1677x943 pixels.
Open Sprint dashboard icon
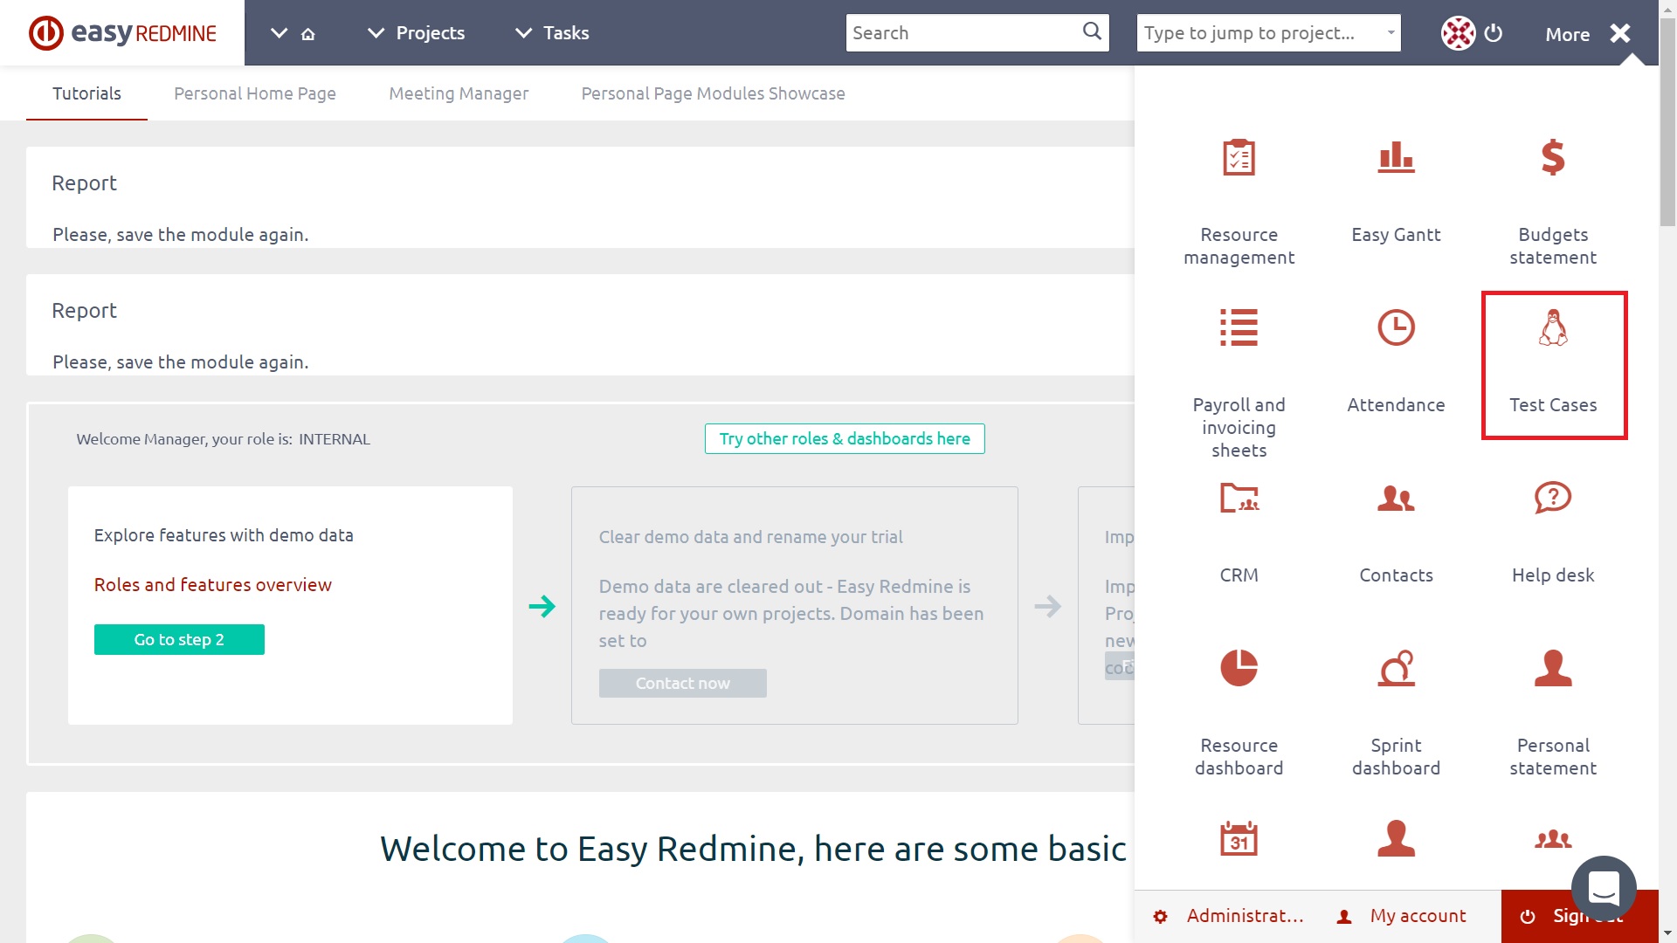(1396, 668)
